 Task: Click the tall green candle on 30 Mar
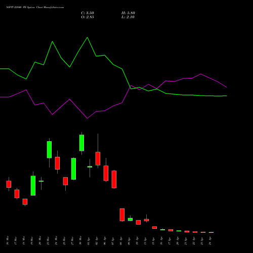(x=81, y=143)
